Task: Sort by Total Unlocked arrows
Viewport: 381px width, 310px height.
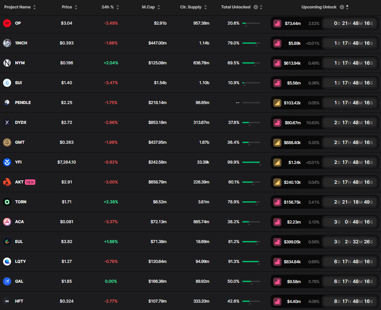Action: [x=261, y=7]
